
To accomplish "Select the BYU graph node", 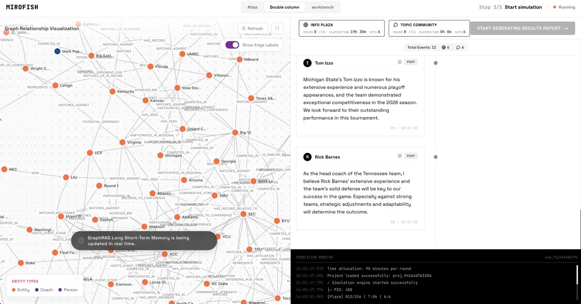I will pyautogui.click(x=277, y=221).
